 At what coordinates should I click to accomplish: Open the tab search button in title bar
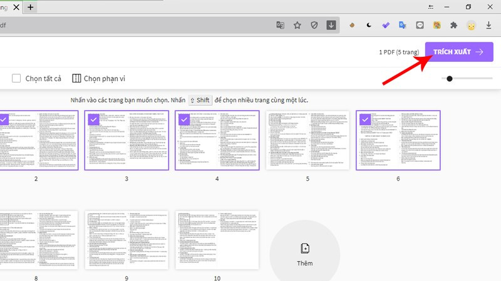[431, 7]
